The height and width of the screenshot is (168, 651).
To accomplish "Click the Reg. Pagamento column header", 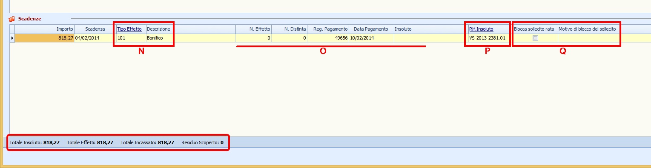I will [328, 29].
